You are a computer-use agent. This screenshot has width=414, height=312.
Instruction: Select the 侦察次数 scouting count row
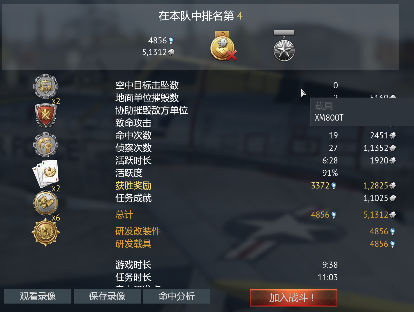(256, 148)
